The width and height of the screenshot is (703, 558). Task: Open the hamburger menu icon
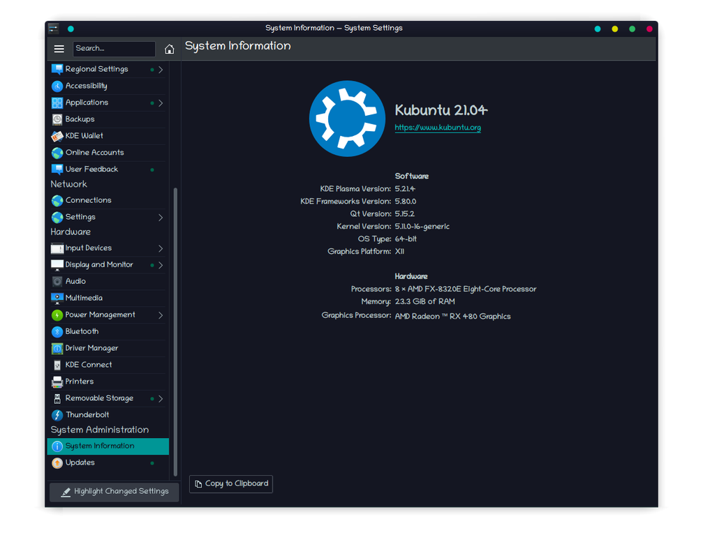point(59,49)
